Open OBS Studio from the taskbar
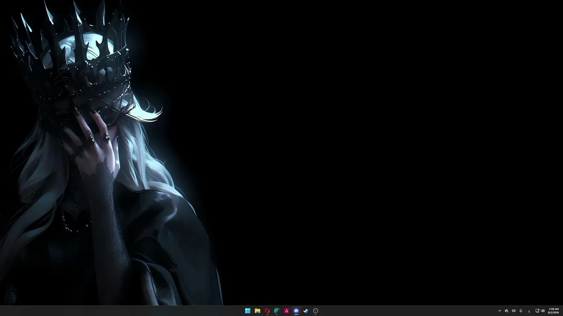 pyautogui.click(x=315, y=311)
